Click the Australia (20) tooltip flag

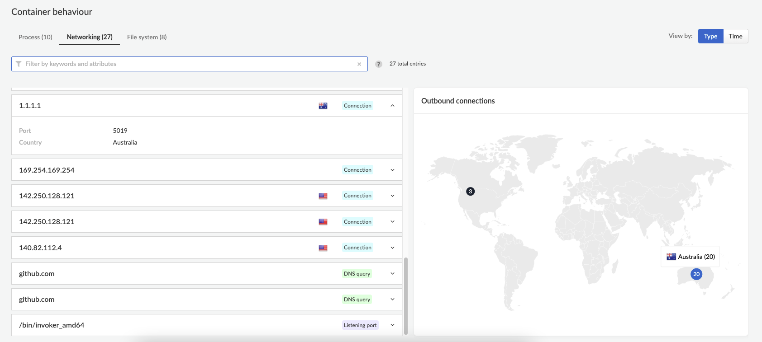(672, 257)
